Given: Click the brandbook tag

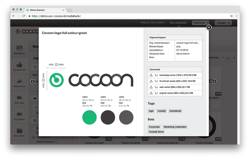Looking at the screenshot, I should click(175, 111).
